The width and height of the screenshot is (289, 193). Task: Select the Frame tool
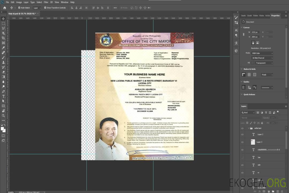click(x=3, y=43)
